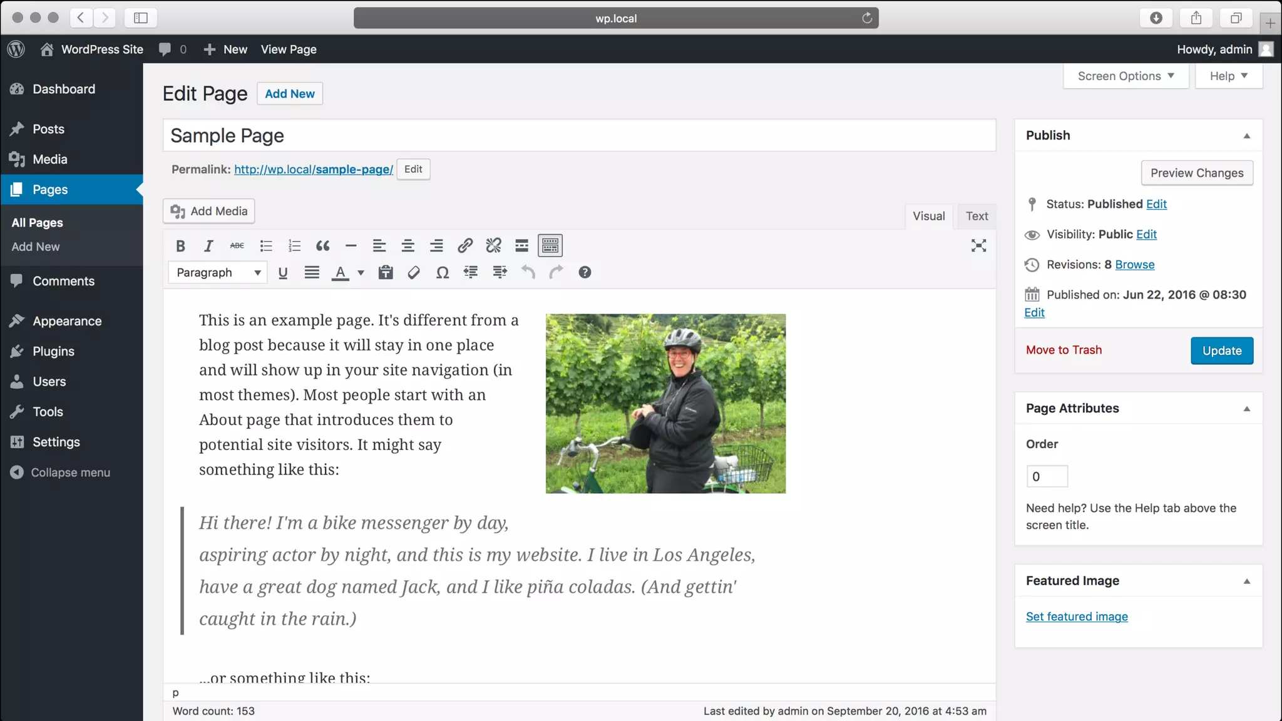Insert a special character with the Omega icon
The height and width of the screenshot is (721, 1282).
pos(442,272)
